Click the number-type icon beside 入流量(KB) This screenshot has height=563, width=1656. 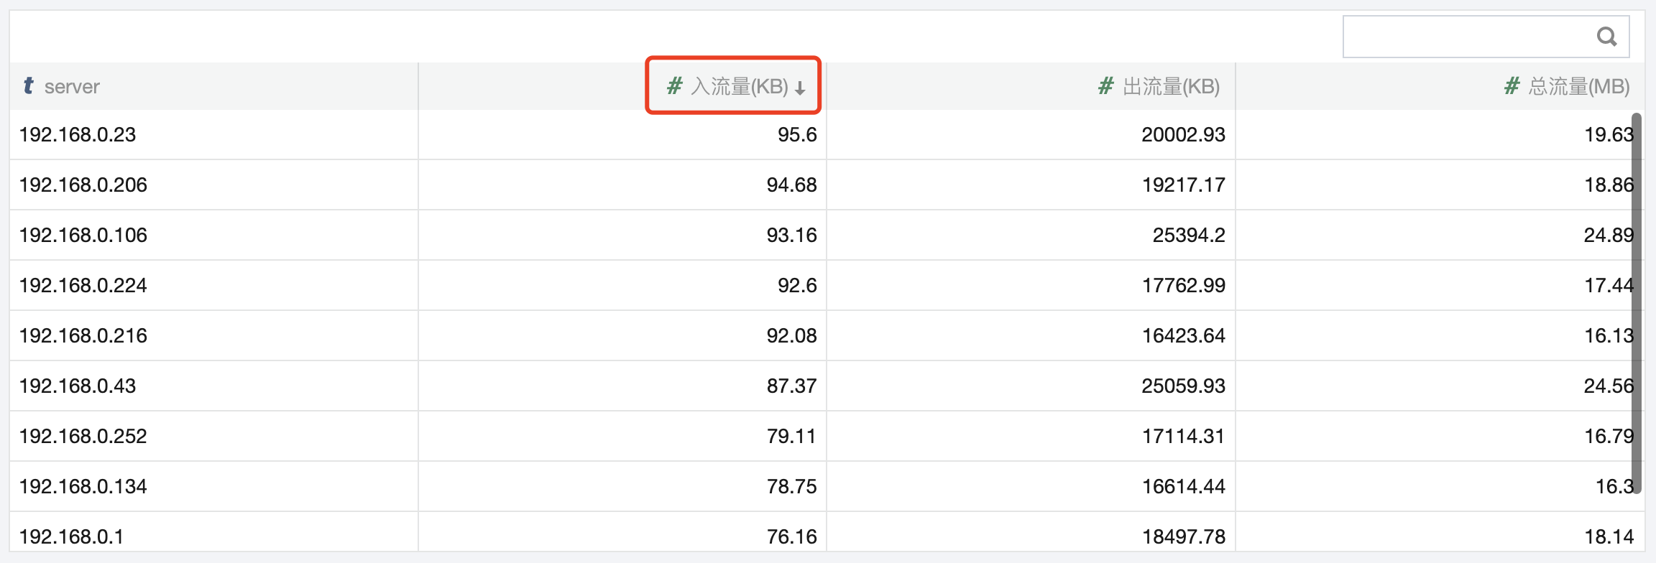tap(674, 86)
